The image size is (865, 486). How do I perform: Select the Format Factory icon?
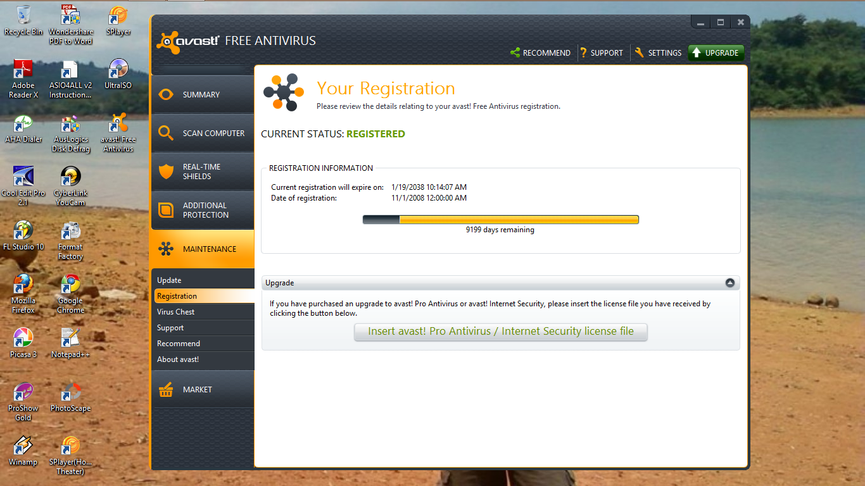pos(70,240)
